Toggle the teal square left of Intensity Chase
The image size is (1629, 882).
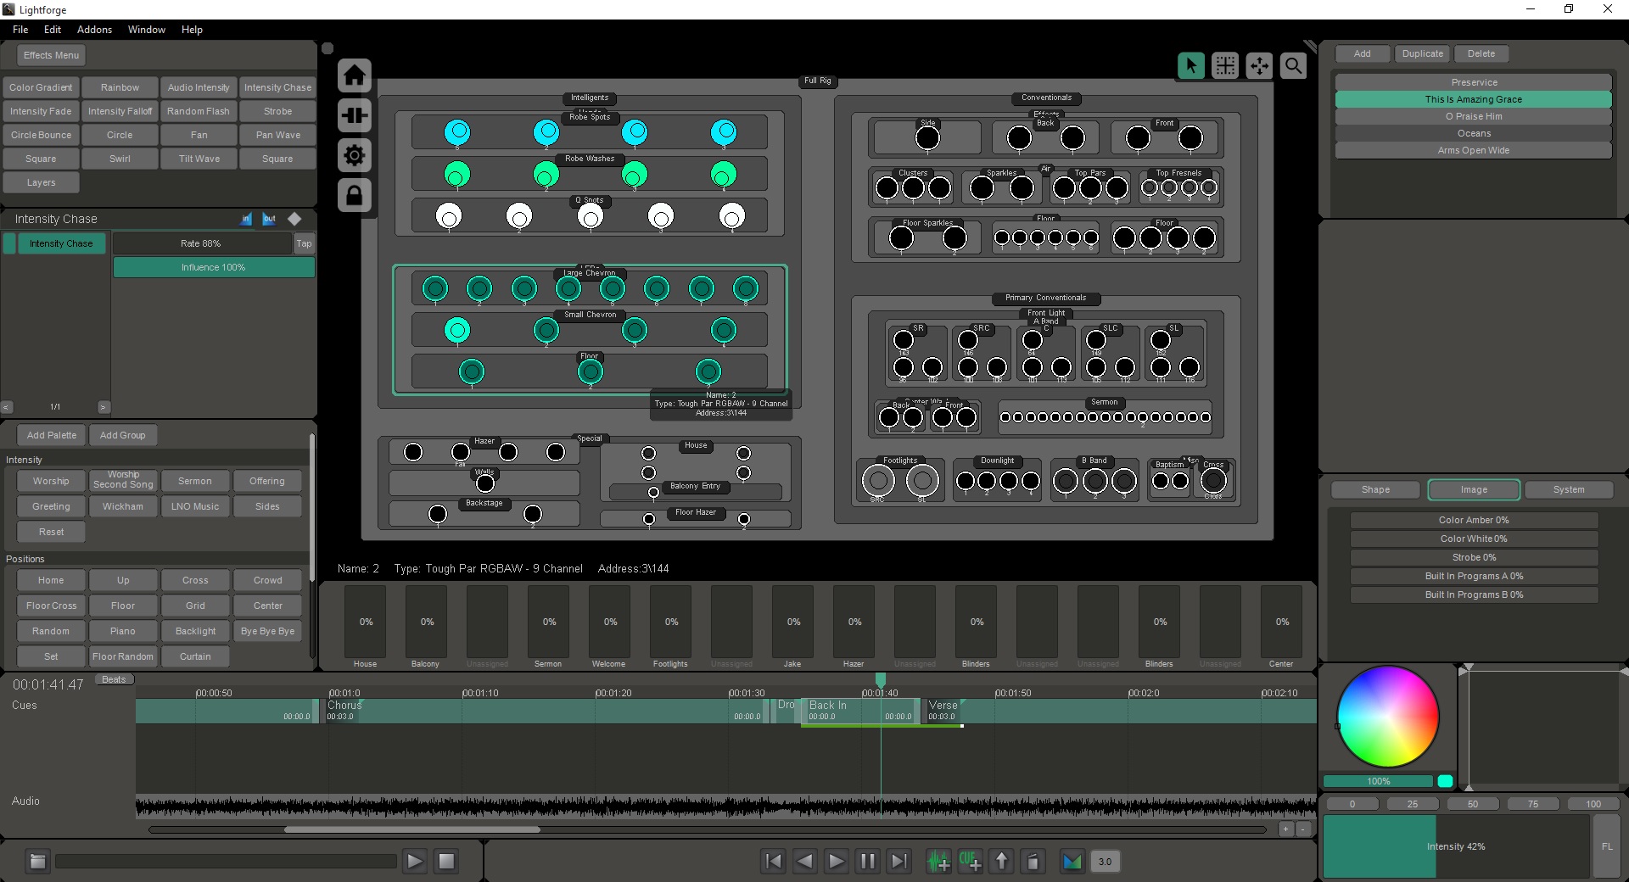coord(9,244)
